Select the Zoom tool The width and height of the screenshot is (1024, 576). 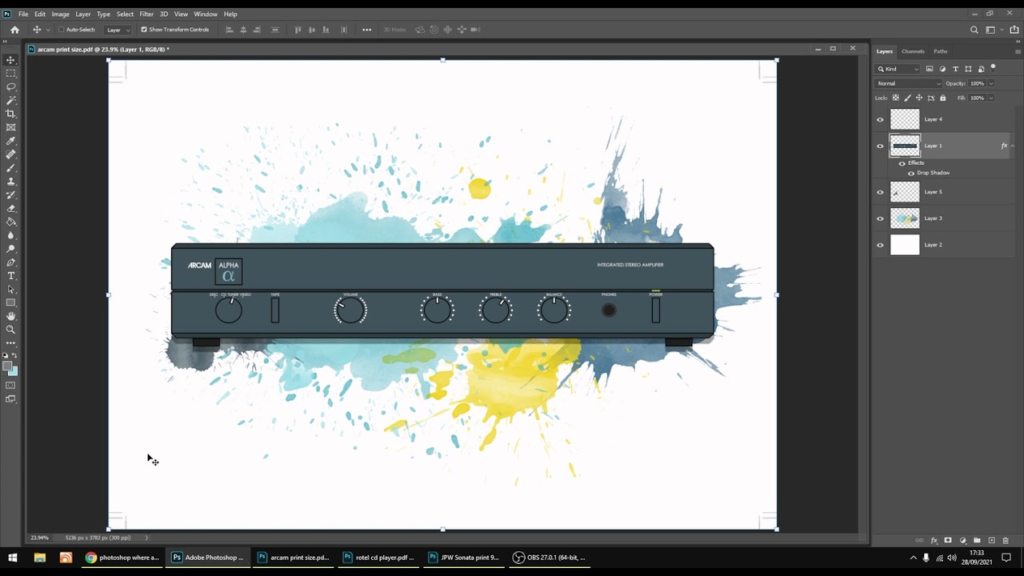click(10, 330)
